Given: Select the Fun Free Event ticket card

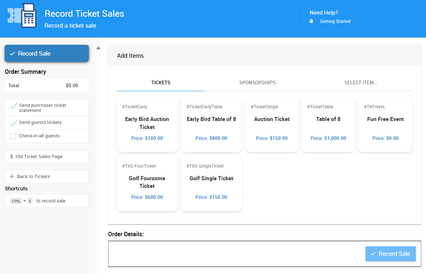Looking at the screenshot, I should pyautogui.click(x=385, y=124).
